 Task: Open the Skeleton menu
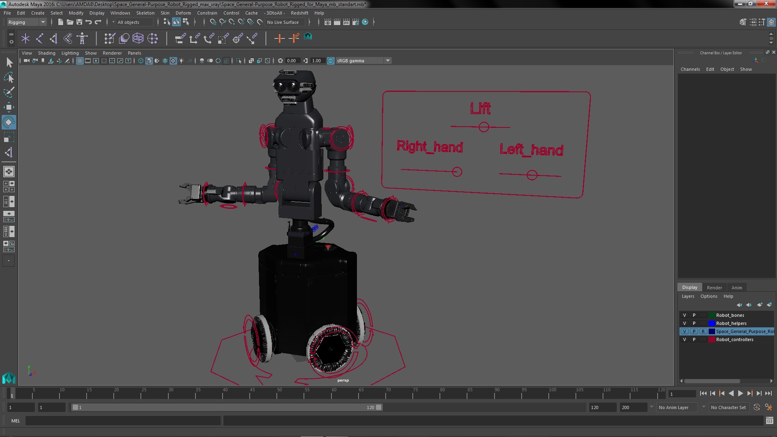[145, 13]
